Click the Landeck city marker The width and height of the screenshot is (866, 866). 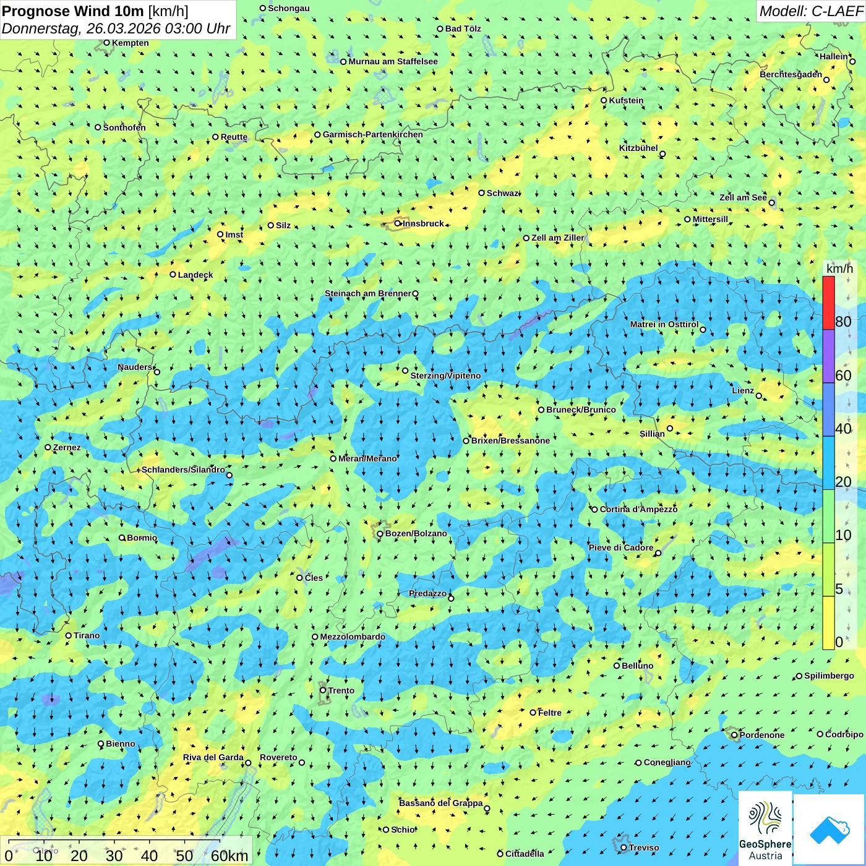[x=173, y=275]
